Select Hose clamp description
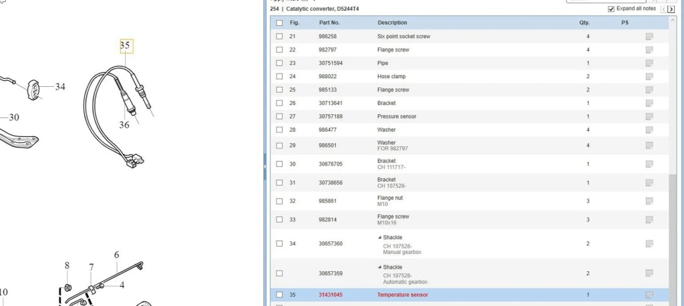This screenshot has width=684, height=306. (391, 76)
